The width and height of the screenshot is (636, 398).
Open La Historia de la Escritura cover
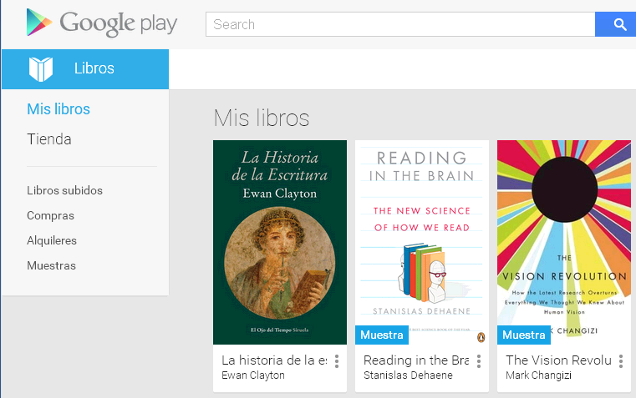(x=280, y=242)
